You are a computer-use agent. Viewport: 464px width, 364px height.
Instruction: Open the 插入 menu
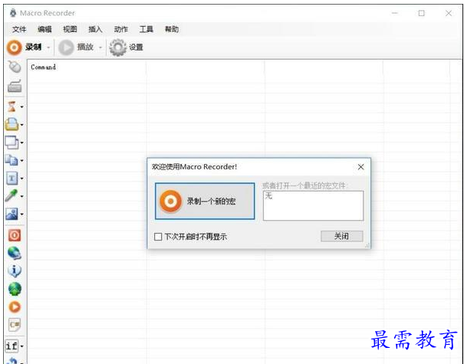point(95,29)
